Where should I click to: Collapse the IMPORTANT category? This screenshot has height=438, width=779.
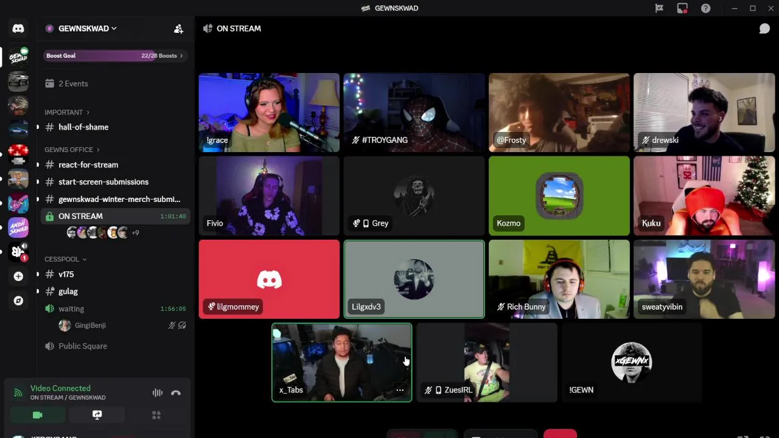pos(66,113)
